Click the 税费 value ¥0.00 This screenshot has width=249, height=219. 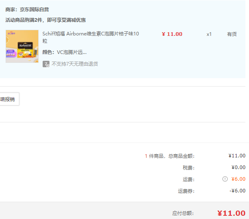(x=239, y=167)
